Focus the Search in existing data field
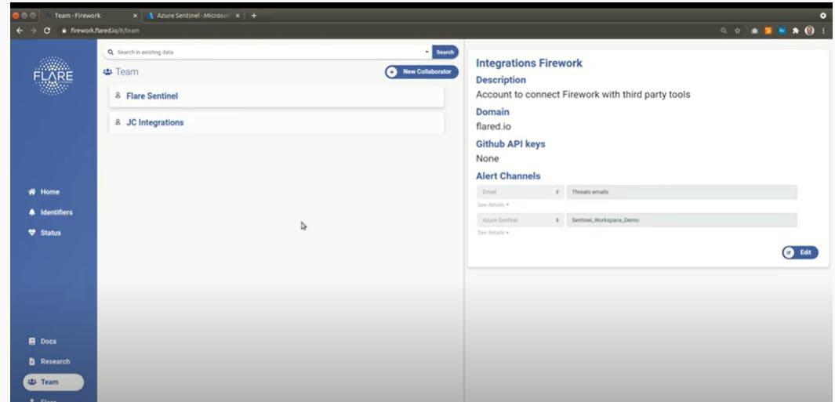The height and width of the screenshot is (402, 835). click(267, 53)
